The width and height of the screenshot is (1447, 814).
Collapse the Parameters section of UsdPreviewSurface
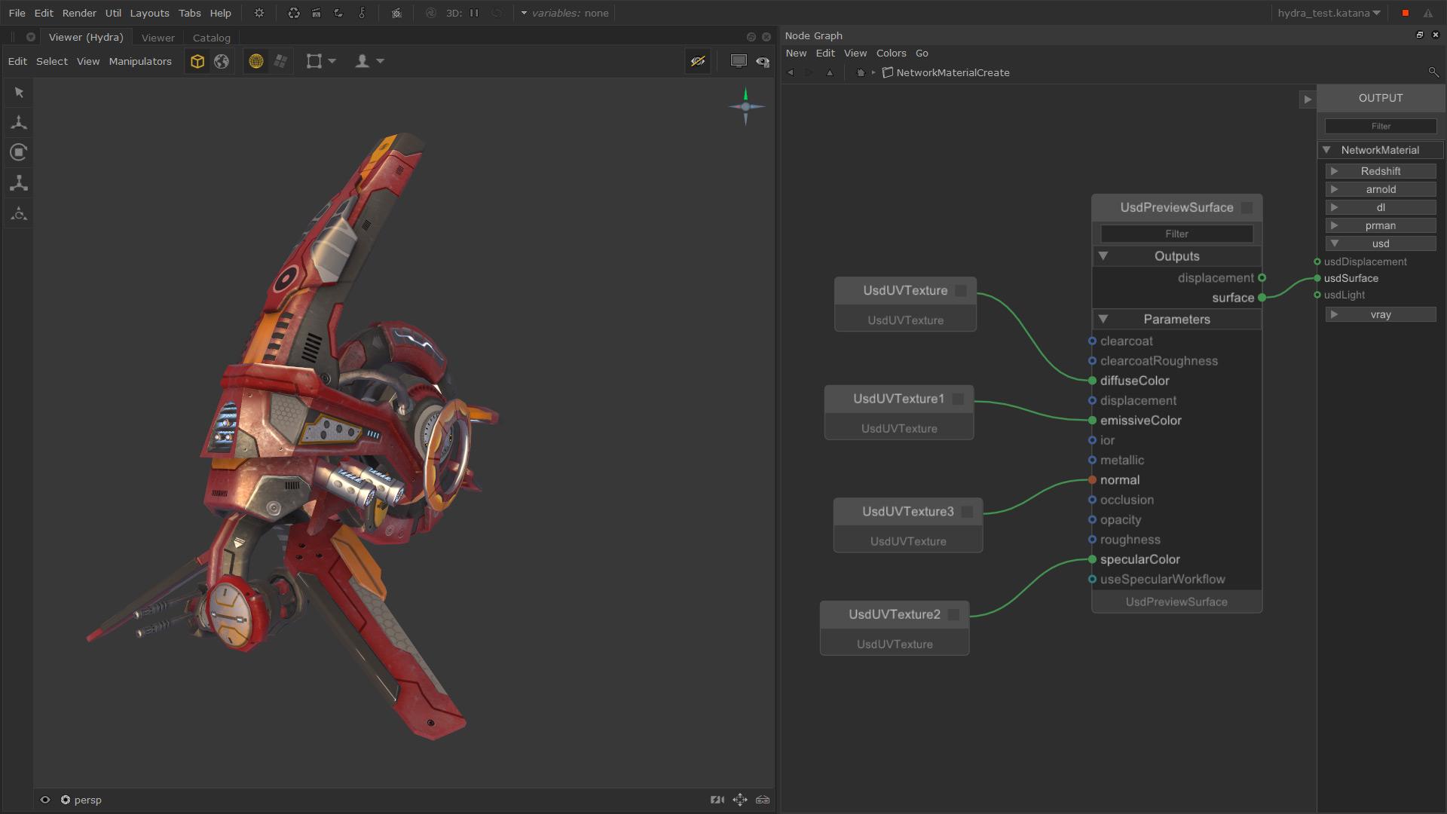pyautogui.click(x=1103, y=320)
